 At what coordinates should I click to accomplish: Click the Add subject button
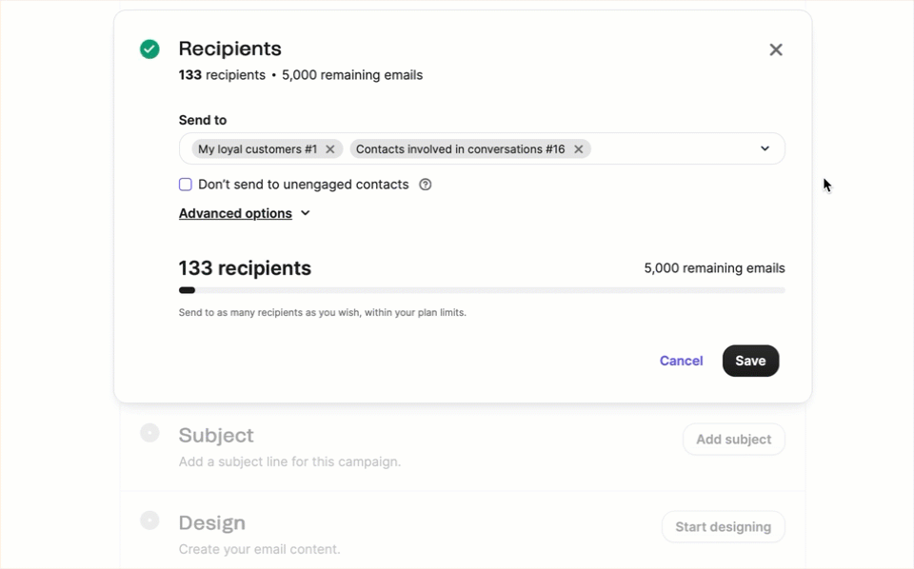733,439
